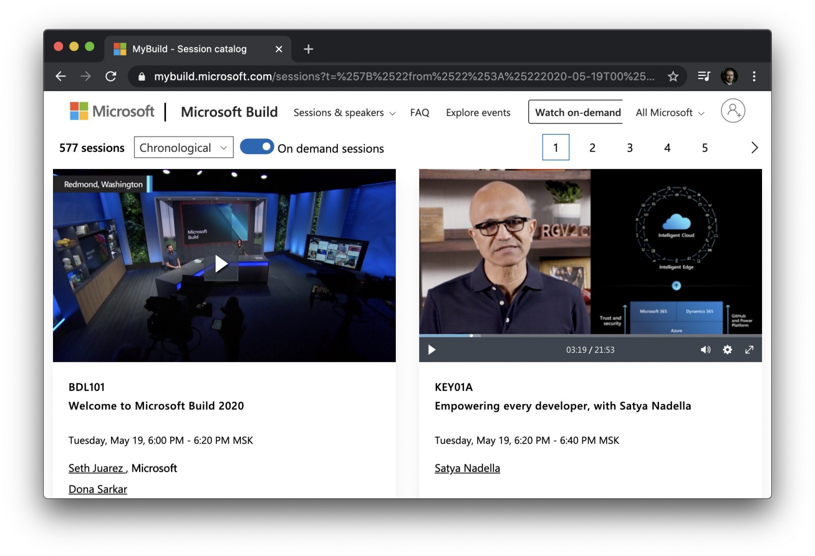This screenshot has height=556, width=815.
Task: Click the Watch on-demand button
Action: click(576, 112)
